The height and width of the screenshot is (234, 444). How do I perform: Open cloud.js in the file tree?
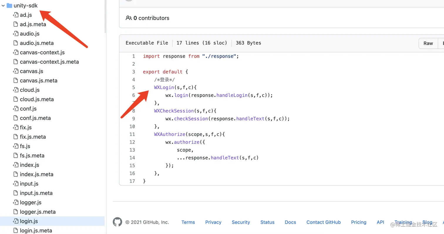pyautogui.click(x=29, y=90)
